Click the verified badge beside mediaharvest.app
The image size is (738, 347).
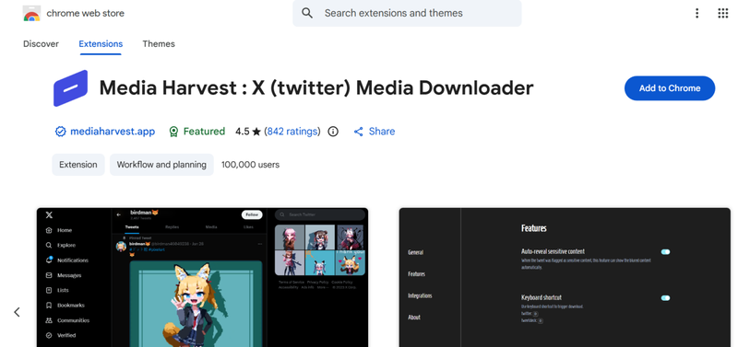pos(60,132)
